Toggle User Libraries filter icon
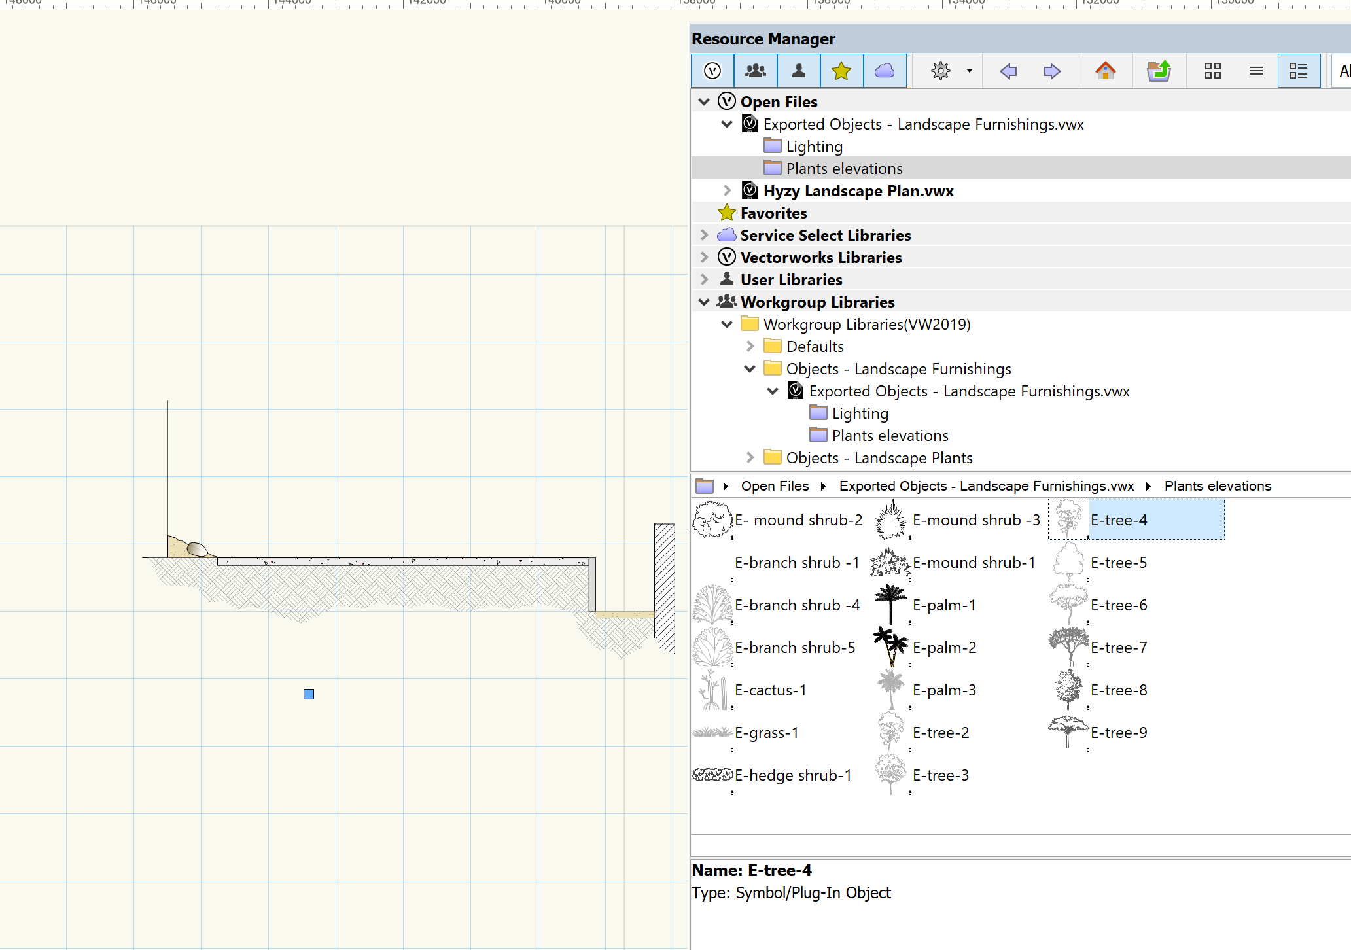 (798, 71)
